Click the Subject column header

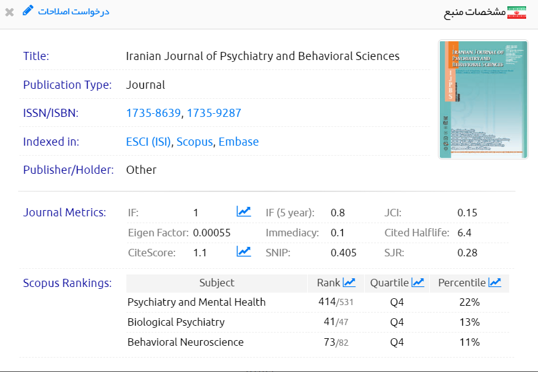tap(216, 283)
